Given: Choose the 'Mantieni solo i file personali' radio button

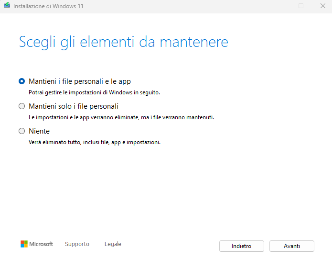Looking at the screenshot, I should pyautogui.click(x=21, y=106).
